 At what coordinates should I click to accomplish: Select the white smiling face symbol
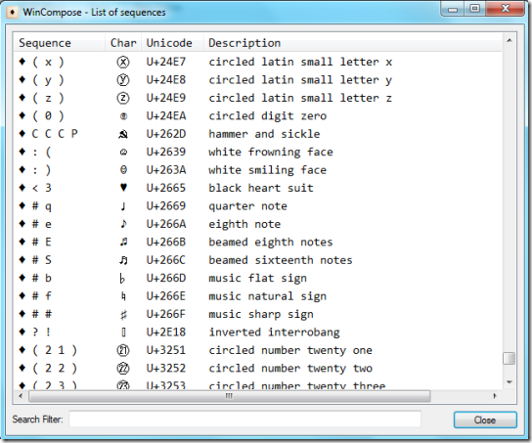(123, 170)
